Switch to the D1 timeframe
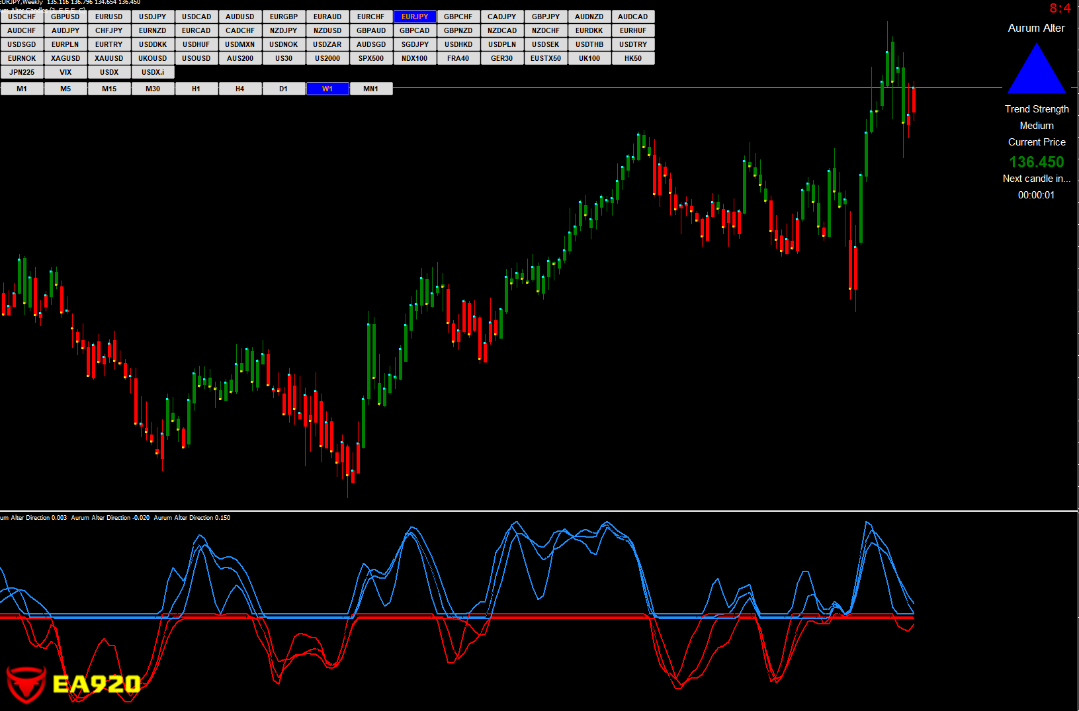 click(284, 89)
